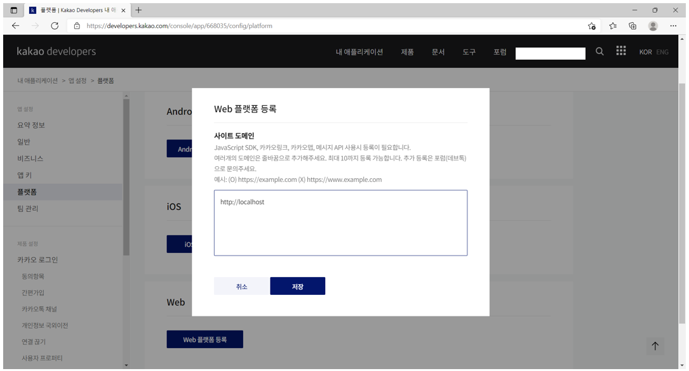Open the favorites list icon
Viewport: 689px width, 371px height.
pos(613,26)
